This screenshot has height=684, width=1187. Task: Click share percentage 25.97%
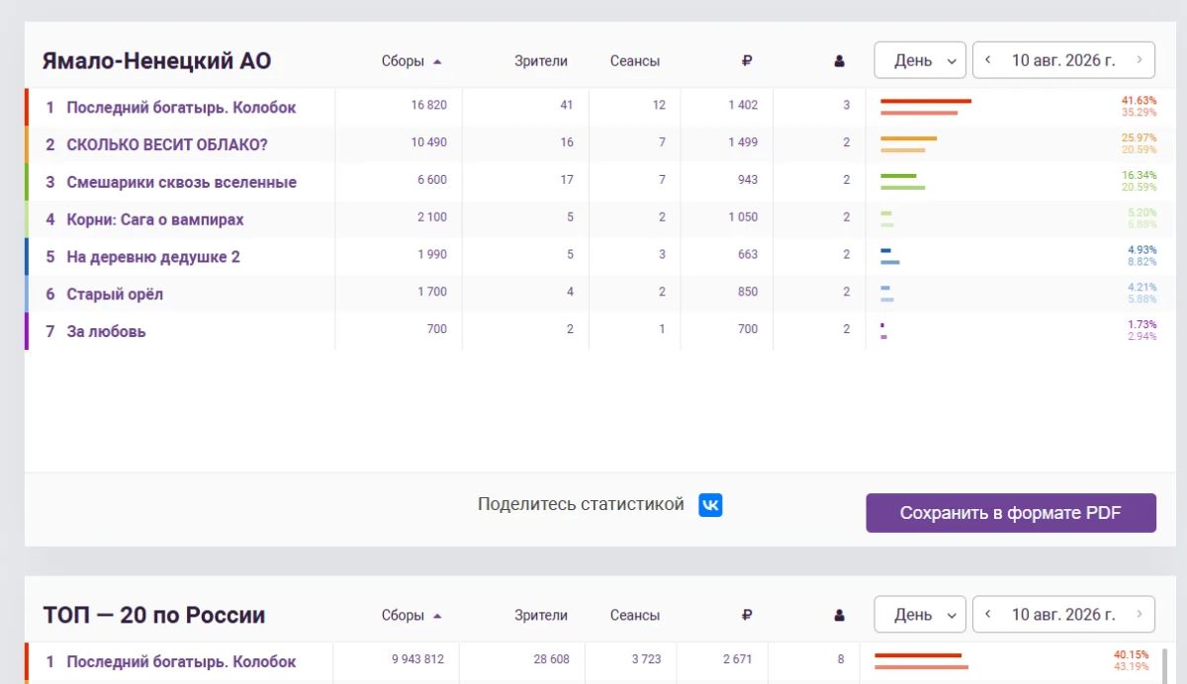[x=1139, y=138]
